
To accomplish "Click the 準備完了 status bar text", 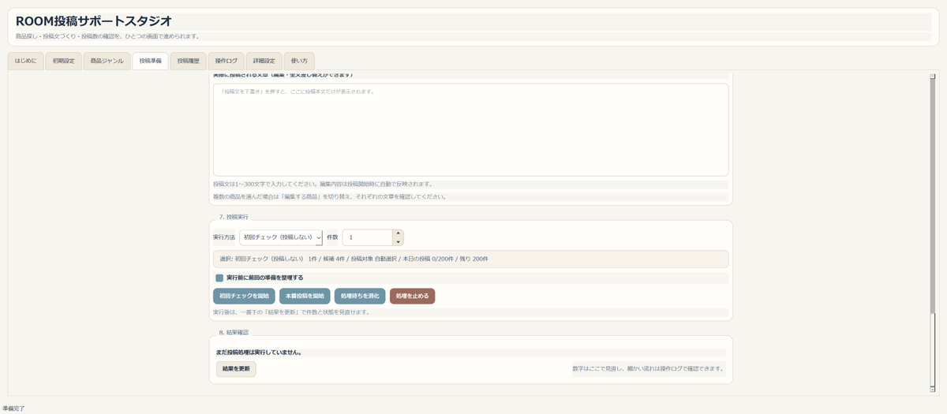I will click(13, 409).
